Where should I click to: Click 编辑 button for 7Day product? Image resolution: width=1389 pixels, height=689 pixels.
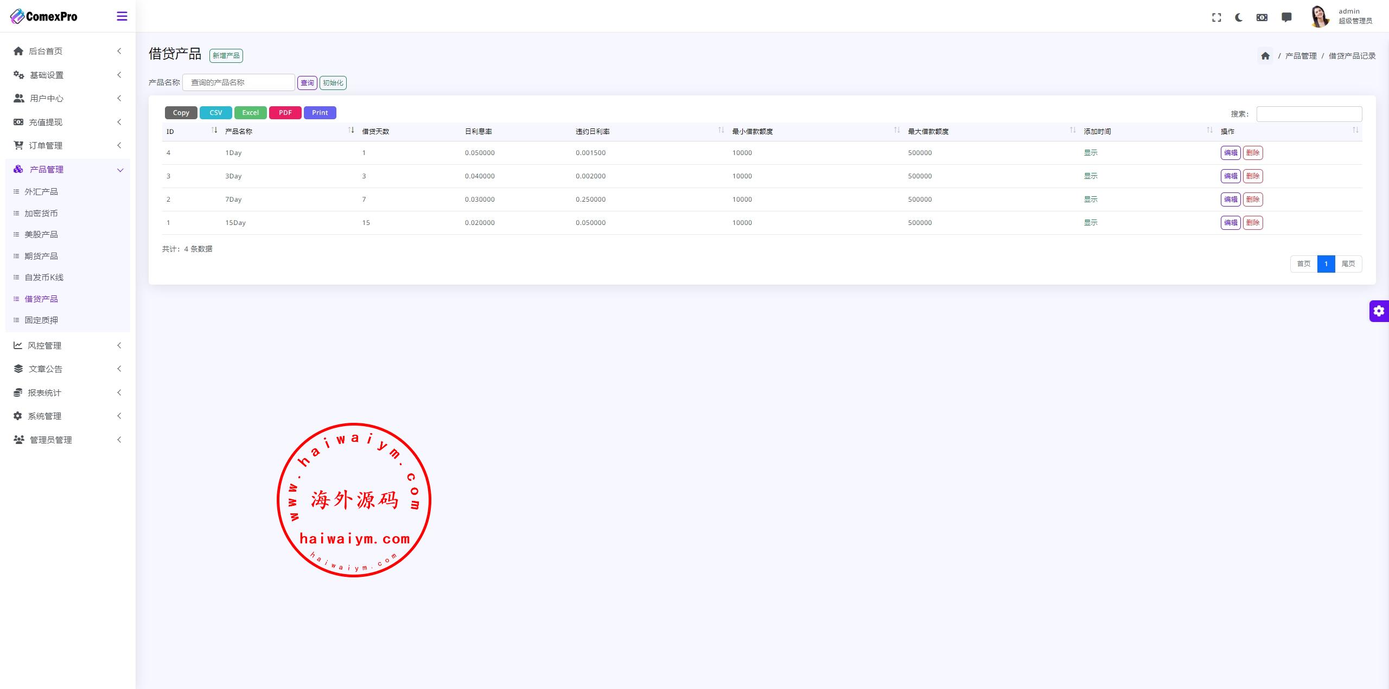tap(1230, 199)
